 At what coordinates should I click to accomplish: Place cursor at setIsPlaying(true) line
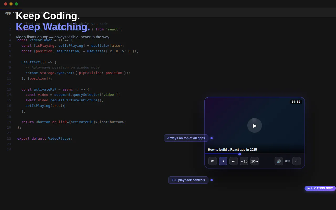(45, 106)
